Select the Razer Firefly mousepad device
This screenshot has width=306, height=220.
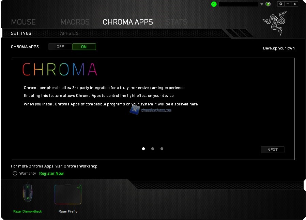[68, 198]
